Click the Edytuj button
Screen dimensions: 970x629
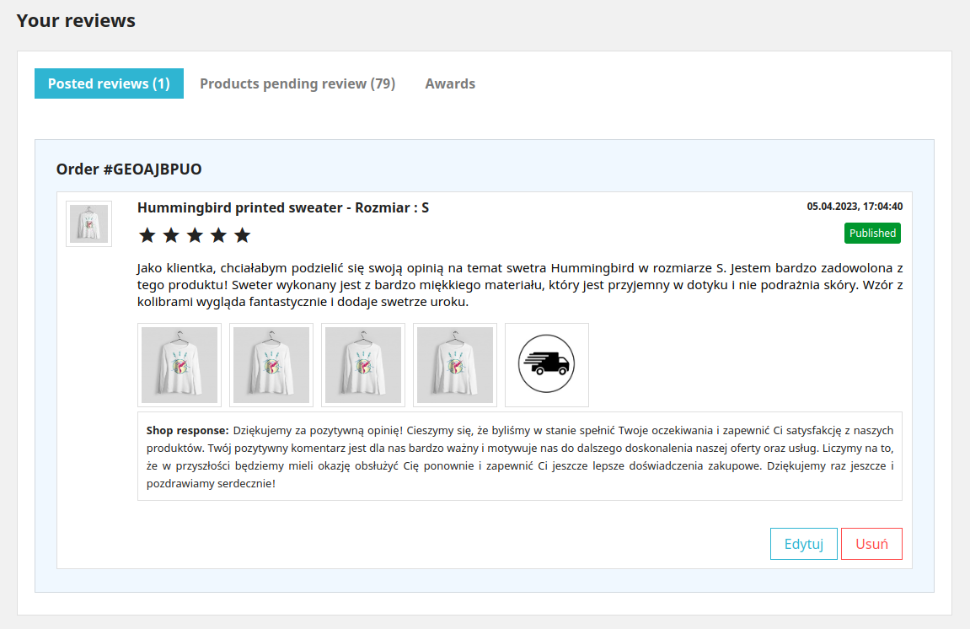tap(804, 544)
